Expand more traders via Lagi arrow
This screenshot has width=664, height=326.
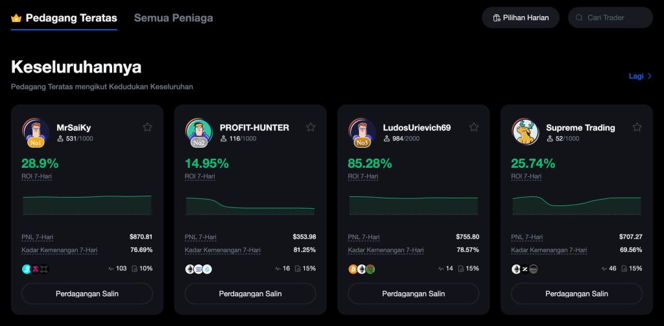tap(650, 76)
